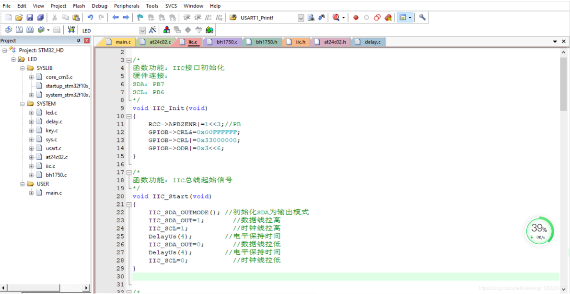
Task: Navigate backward with the blue left arrow
Action: (116, 17)
